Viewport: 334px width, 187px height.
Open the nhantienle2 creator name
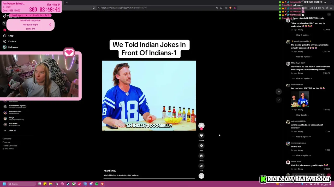click(x=110, y=171)
